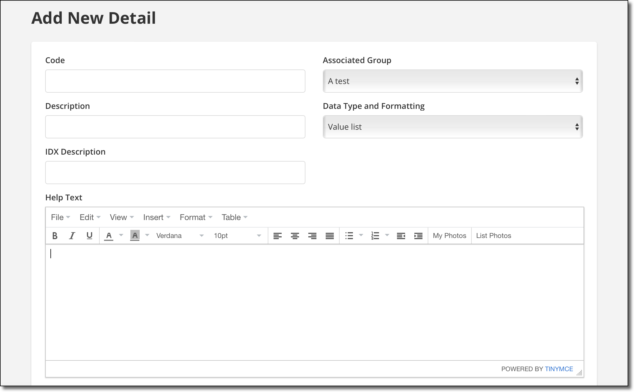
Task: Expand numbered list style options arrow
Action: tap(387, 235)
